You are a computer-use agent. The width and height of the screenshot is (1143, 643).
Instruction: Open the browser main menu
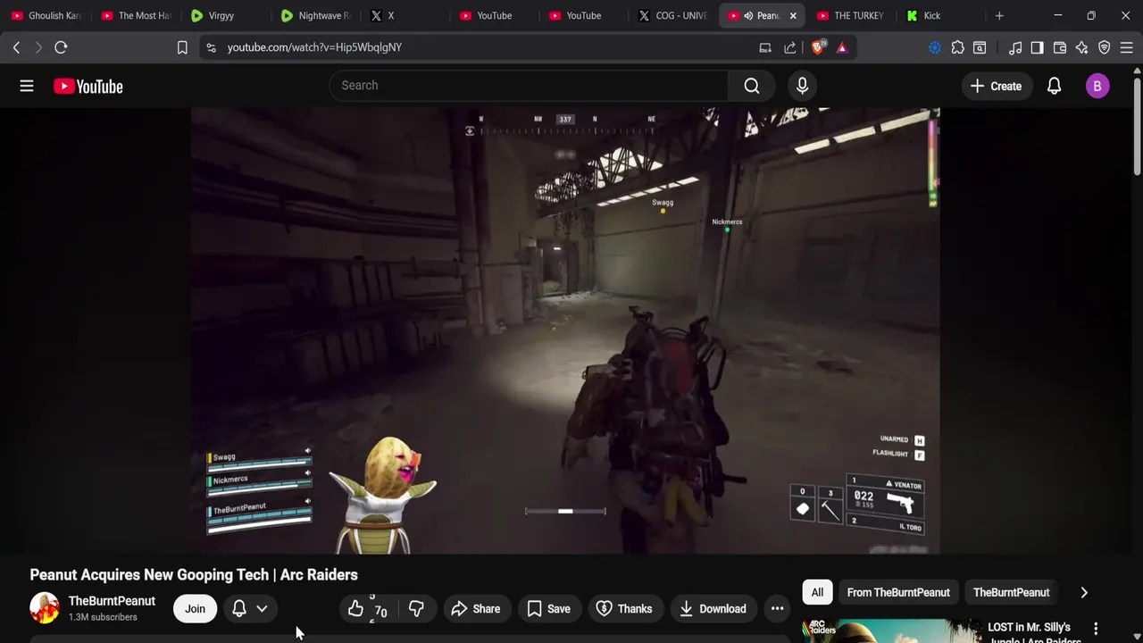point(1127,47)
